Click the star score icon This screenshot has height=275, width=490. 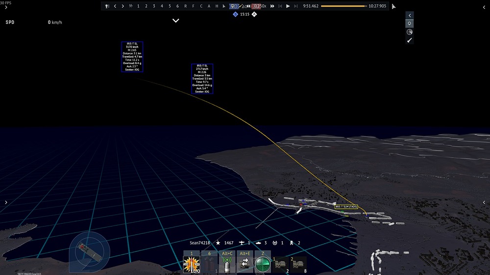(218, 243)
